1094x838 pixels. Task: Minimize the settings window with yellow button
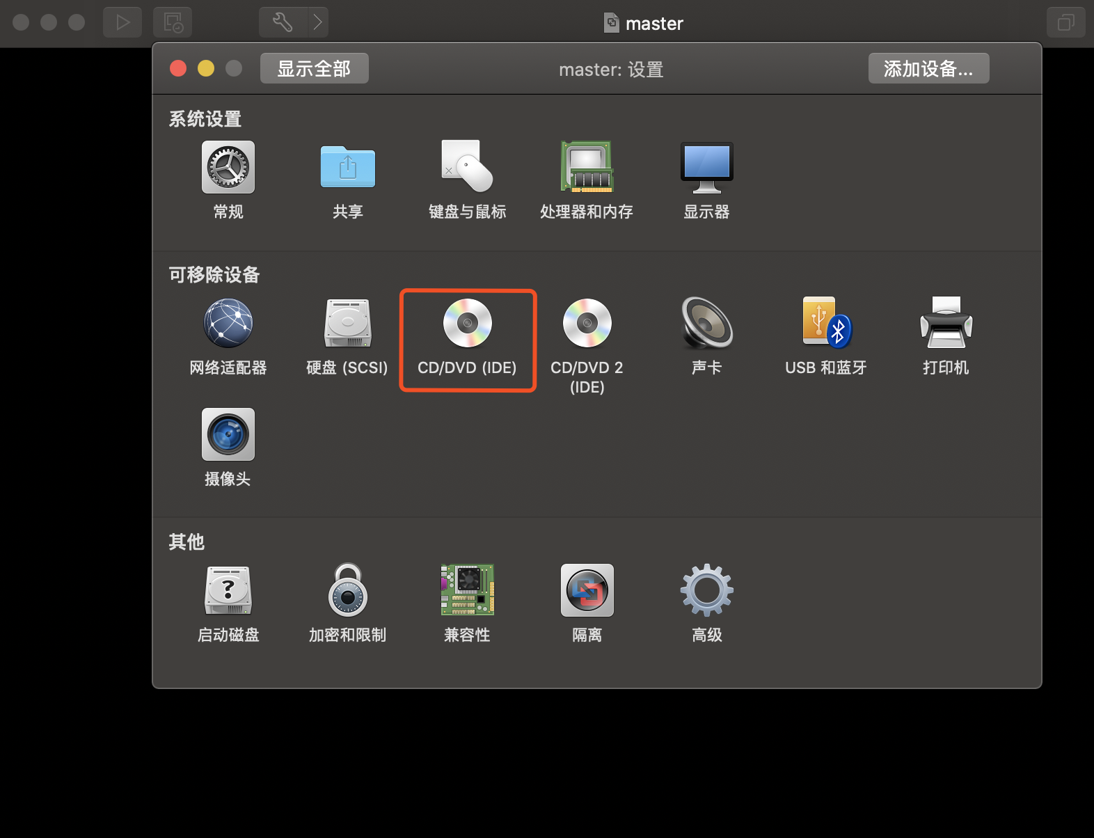[206, 68]
